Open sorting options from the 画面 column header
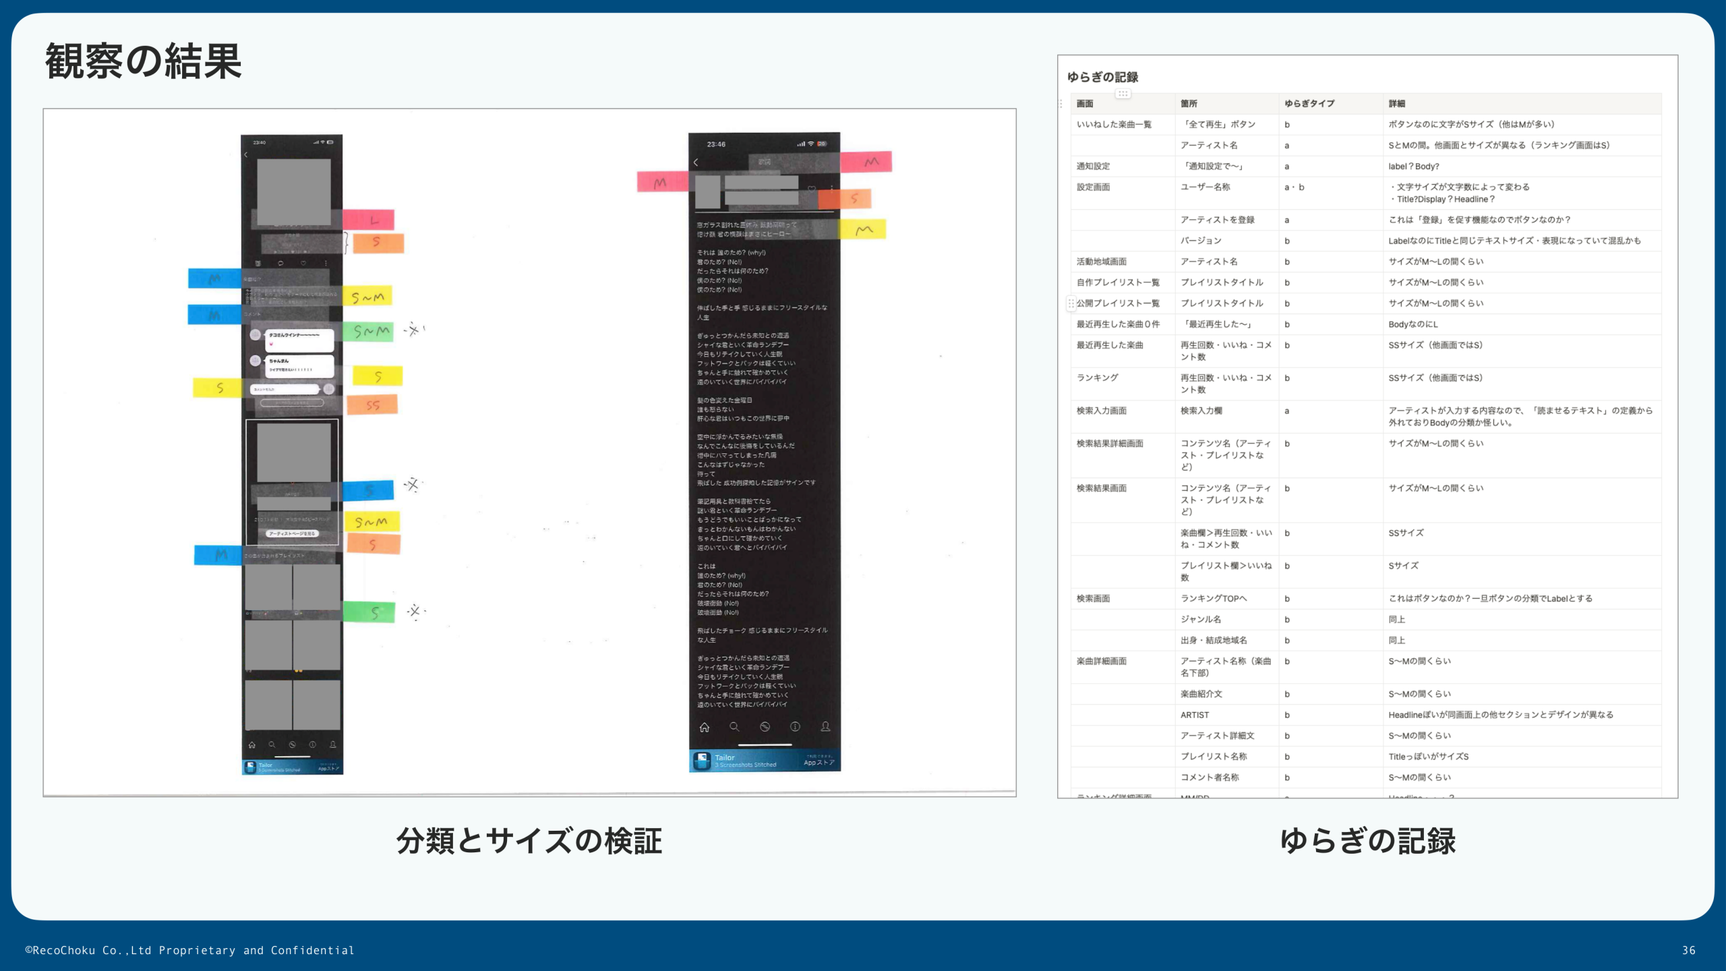1726x971 pixels. click(x=1084, y=103)
